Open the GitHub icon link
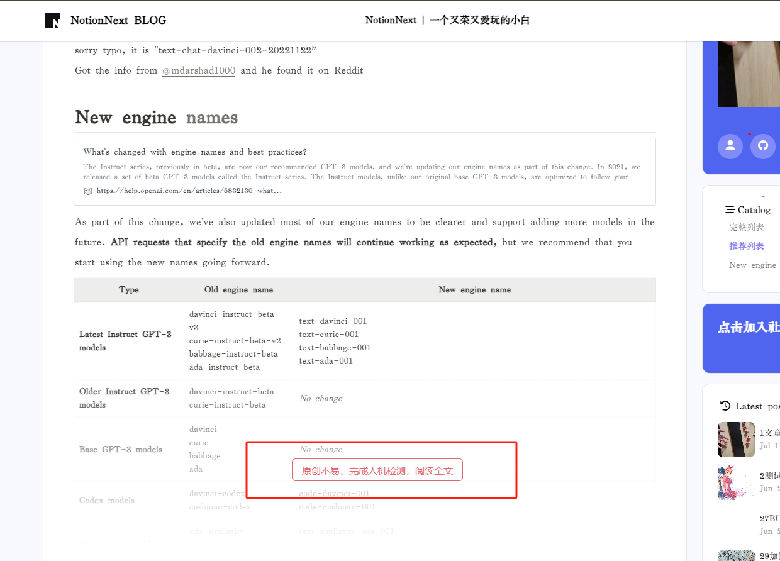Screen dimensions: 780x561 [763, 146]
